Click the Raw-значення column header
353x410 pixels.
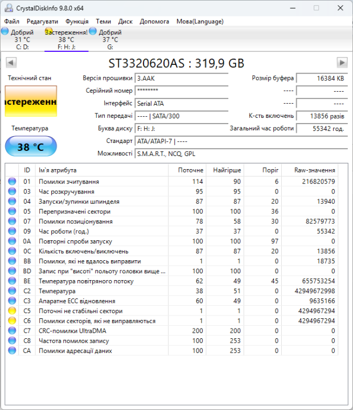pyautogui.click(x=310, y=170)
